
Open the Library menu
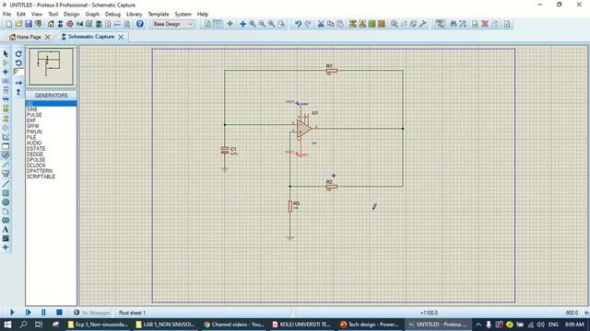click(x=134, y=14)
